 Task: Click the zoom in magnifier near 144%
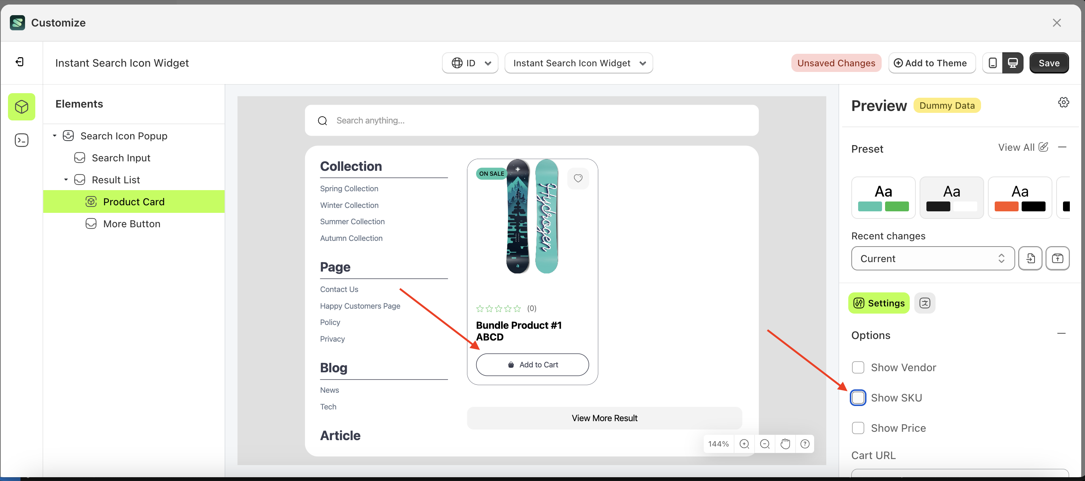744,444
